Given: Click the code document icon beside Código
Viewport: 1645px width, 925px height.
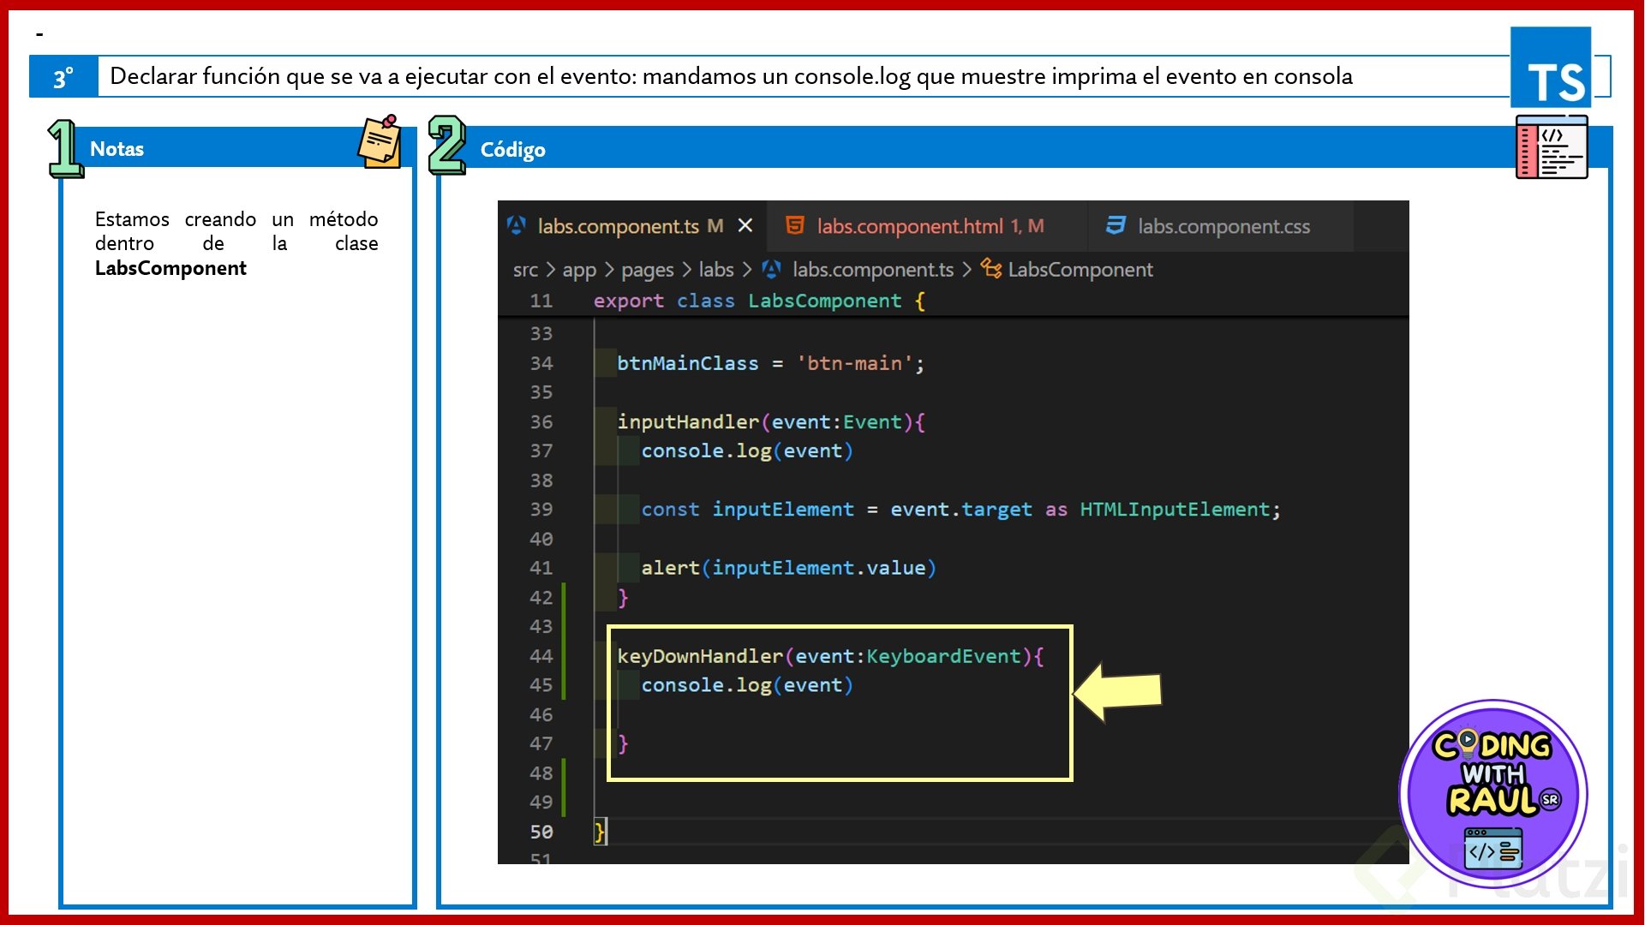Looking at the screenshot, I should point(1552,147).
